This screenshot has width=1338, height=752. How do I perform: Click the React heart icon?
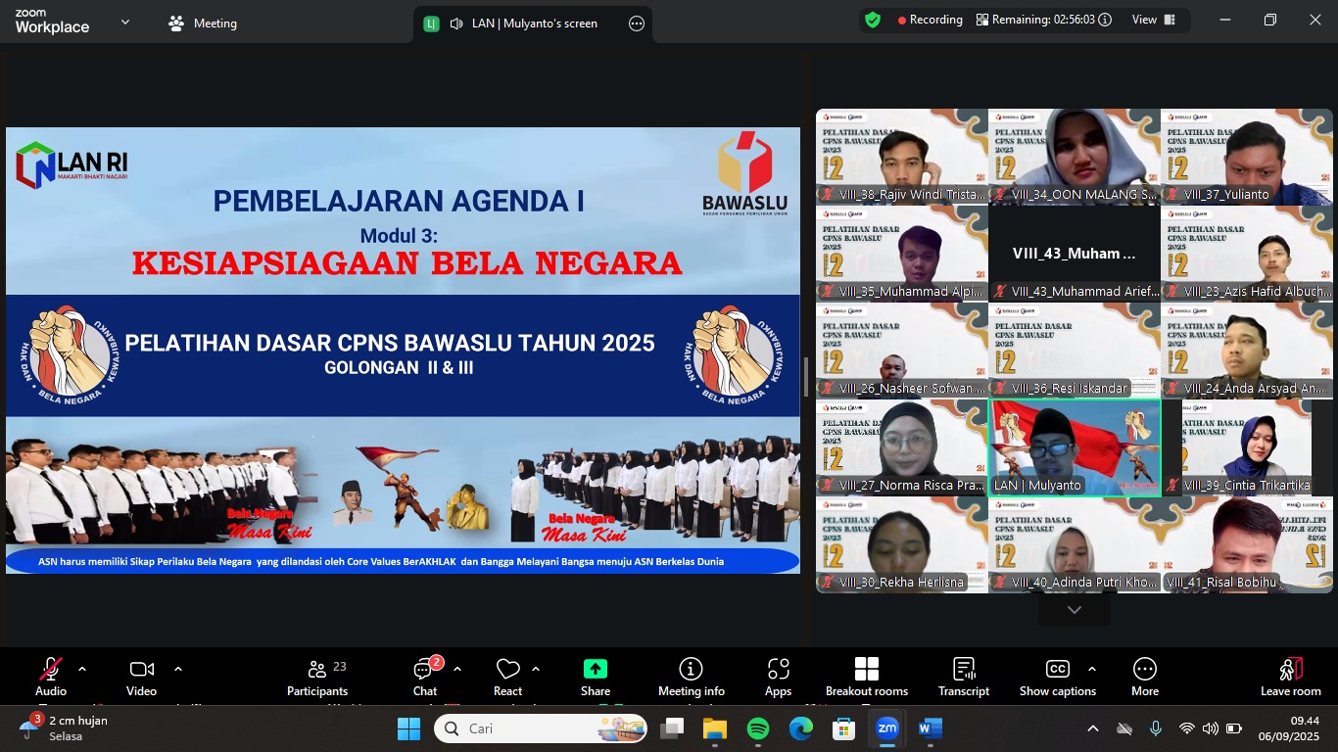[507, 677]
